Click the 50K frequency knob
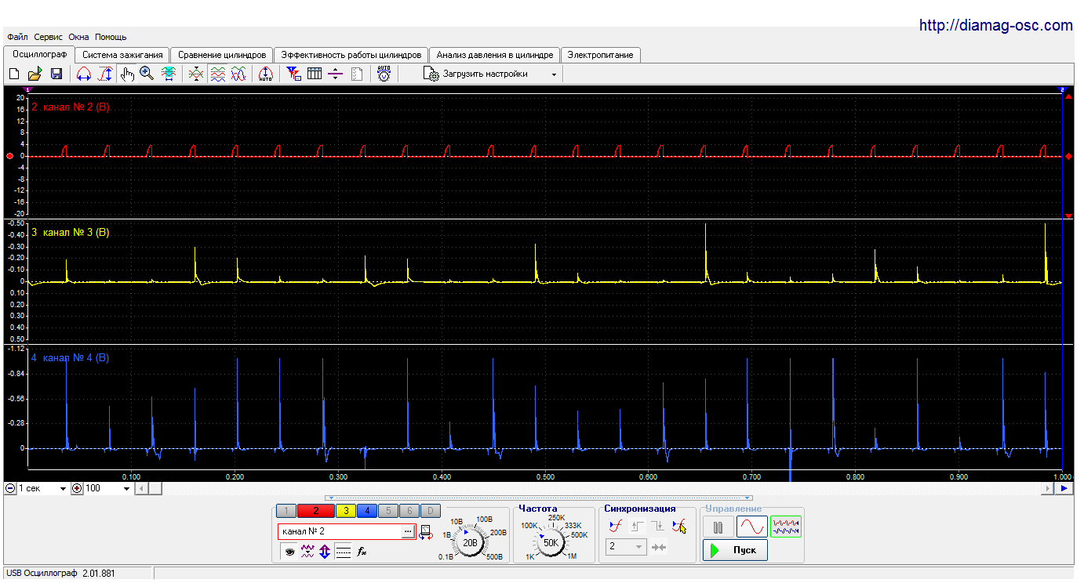1084x583 pixels. 551,541
